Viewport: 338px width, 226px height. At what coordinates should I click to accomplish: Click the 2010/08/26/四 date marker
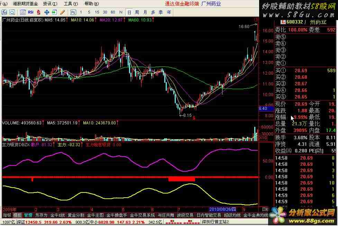[x=222, y=209]
